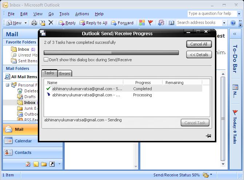Click the Cancel Task button
This screenshot has height=180, width=244.
pyautogui.click(x=195, y=123)
